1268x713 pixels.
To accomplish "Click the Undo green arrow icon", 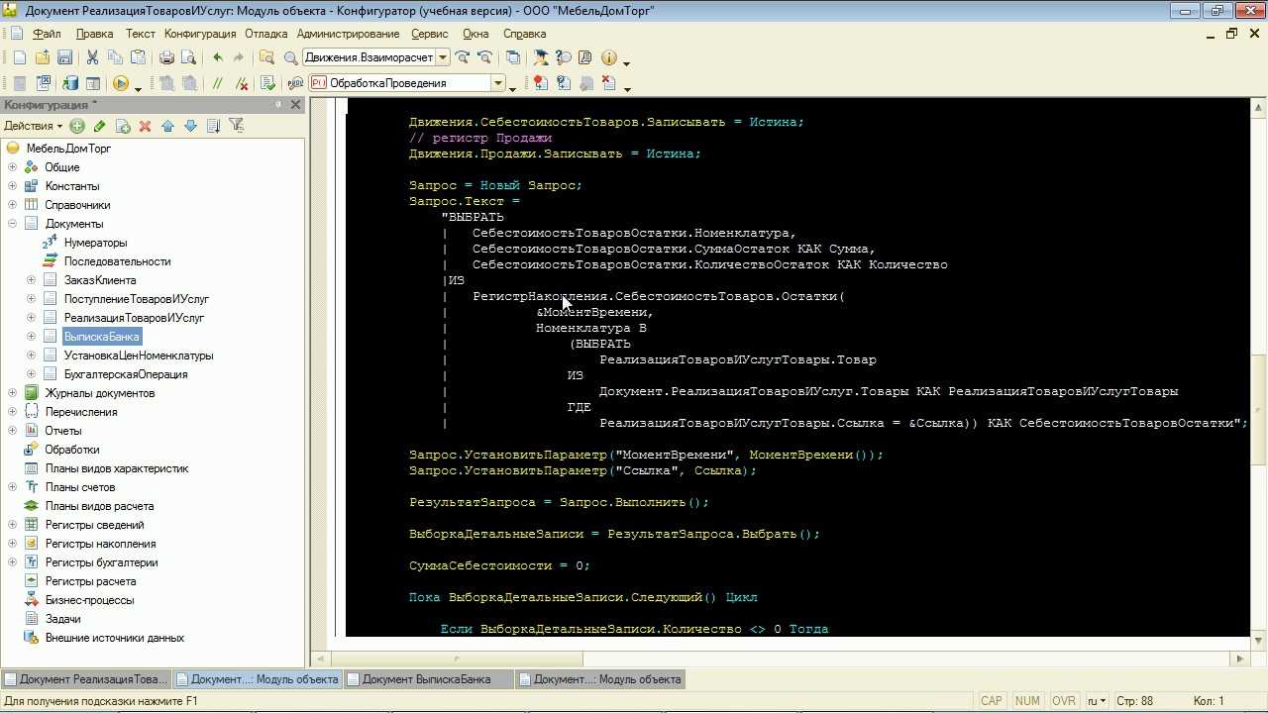I will click(x=218, y=57).
